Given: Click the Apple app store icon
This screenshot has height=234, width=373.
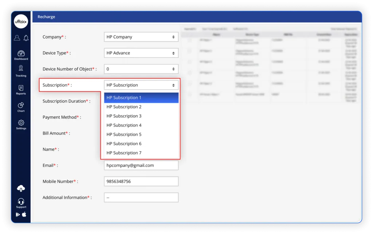Looking at the screenshot, I should 24,214.
